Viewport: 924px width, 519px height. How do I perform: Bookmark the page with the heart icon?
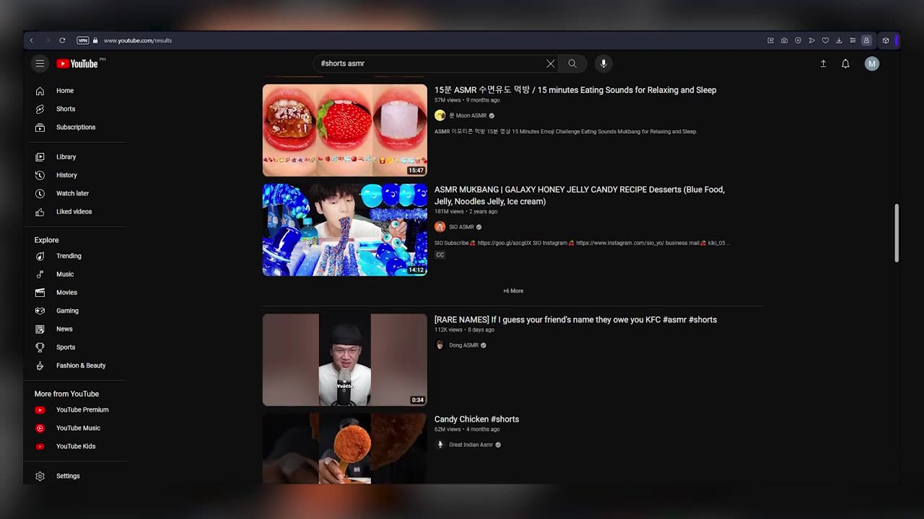(x=825, y=40)
